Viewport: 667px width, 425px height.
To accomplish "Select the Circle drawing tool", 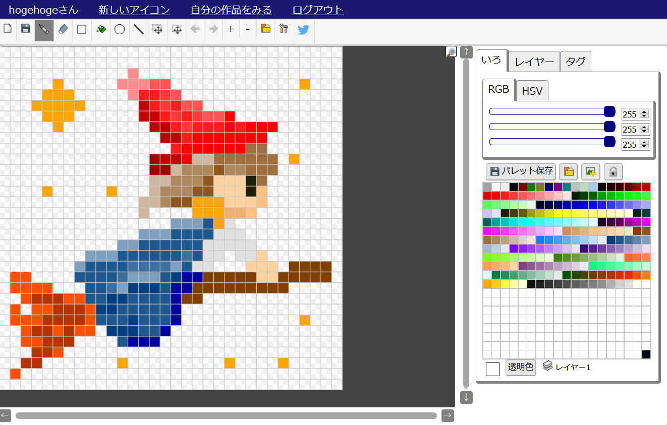I will tap(119, 29).
